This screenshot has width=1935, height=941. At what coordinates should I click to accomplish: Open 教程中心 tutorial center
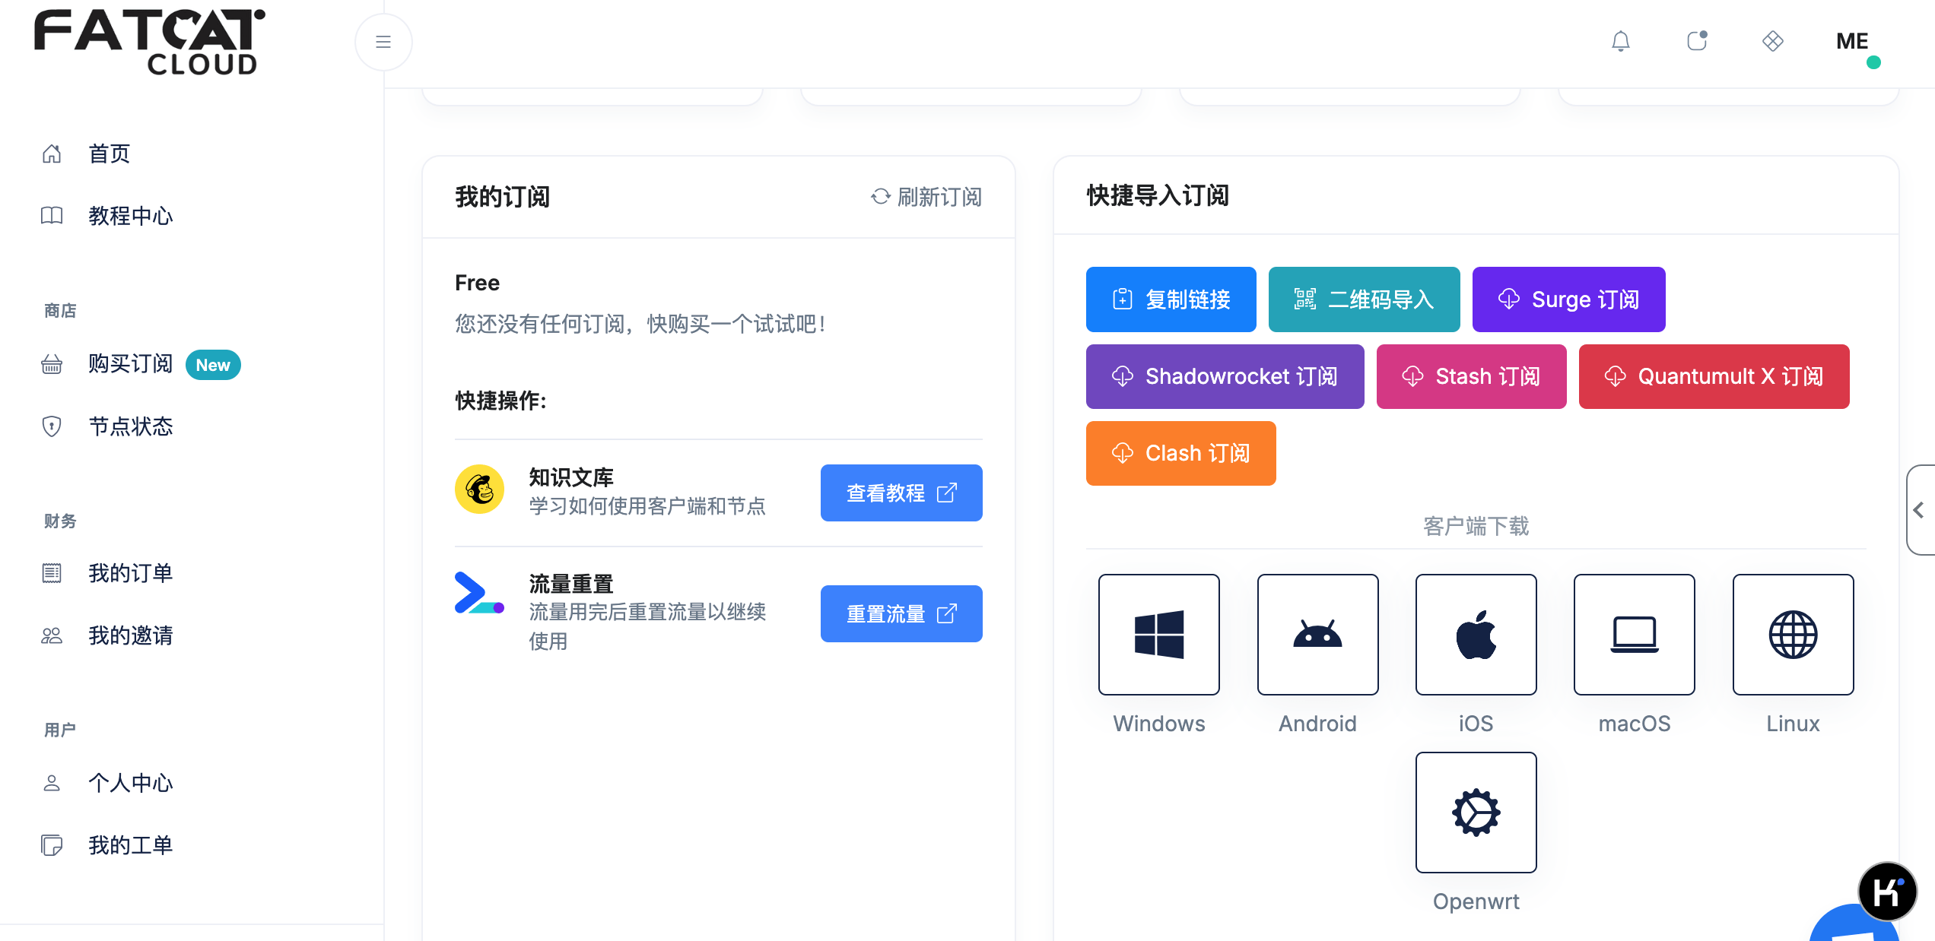pos(131,216)
